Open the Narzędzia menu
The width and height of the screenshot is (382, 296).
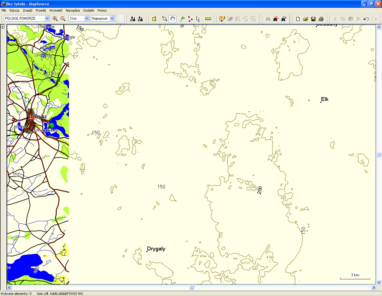[x=73, y=10]
